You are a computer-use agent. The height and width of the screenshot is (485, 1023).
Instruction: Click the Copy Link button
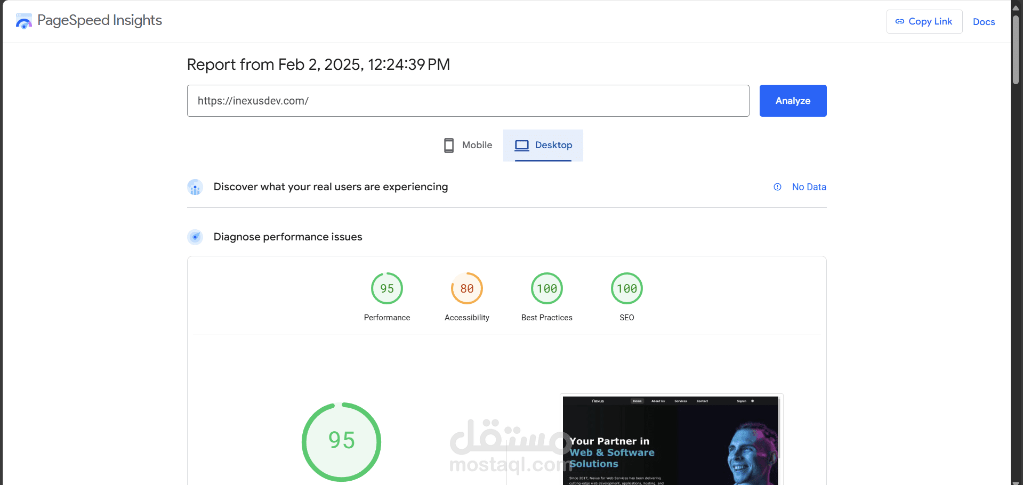click(x=924, y=21)
